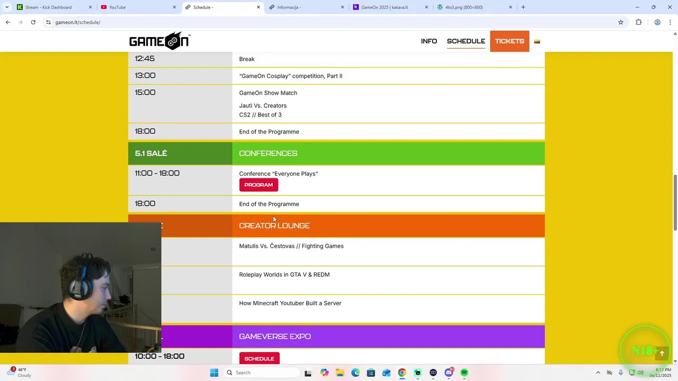
Task: Launch Copilot from the taskbar
Action: click(x=325, y=373)
